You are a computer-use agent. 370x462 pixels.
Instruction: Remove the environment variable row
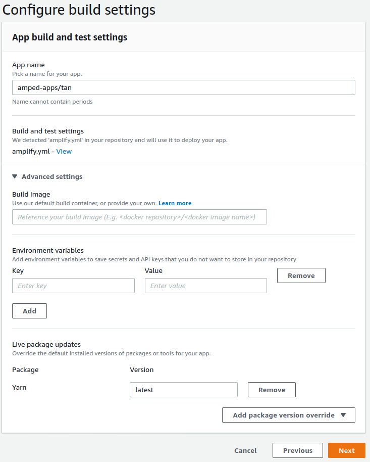click(301, 275)
